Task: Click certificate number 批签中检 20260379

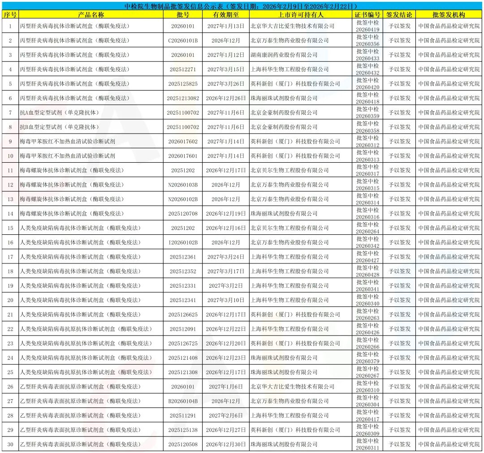Action: coord(367,358)
